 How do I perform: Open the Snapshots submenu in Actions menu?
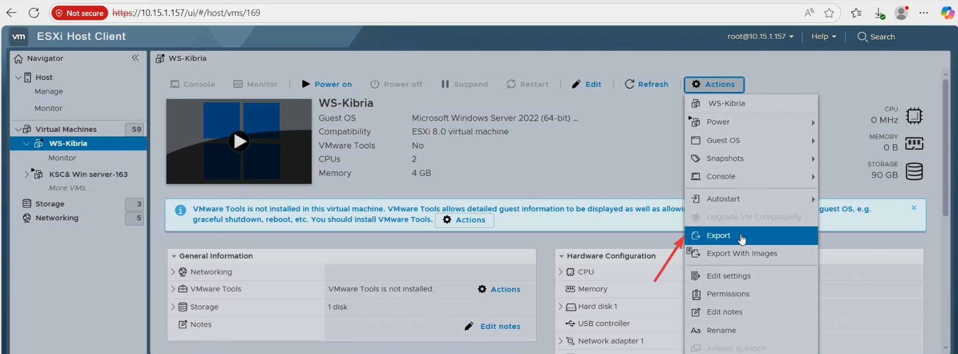tap(751, 159)
